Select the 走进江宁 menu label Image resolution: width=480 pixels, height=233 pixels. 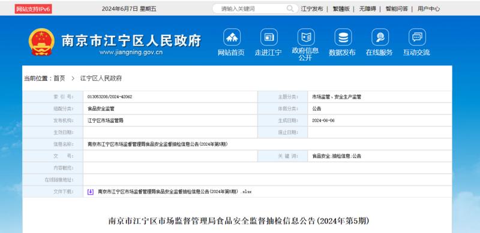268,53
